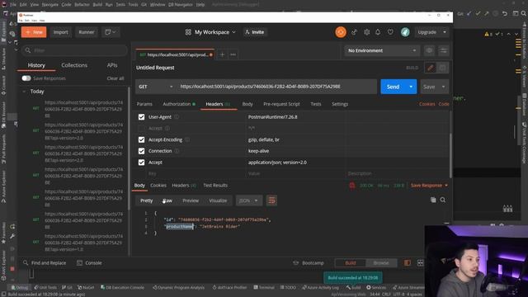This screenshot has width=528, height=297.
Task: Click Clear all in History
Action: click(x=115, y=78)
